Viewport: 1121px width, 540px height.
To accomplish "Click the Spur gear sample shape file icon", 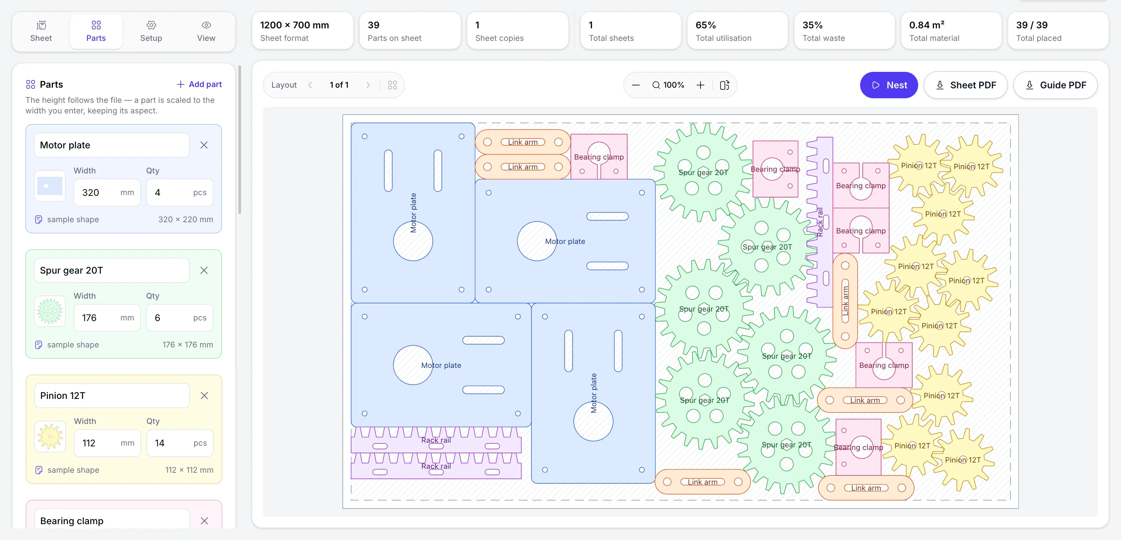I will click(x=39, y=345).
